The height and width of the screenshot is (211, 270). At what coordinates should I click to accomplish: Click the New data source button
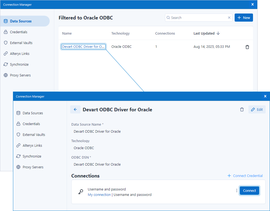(x=244, y=18)
